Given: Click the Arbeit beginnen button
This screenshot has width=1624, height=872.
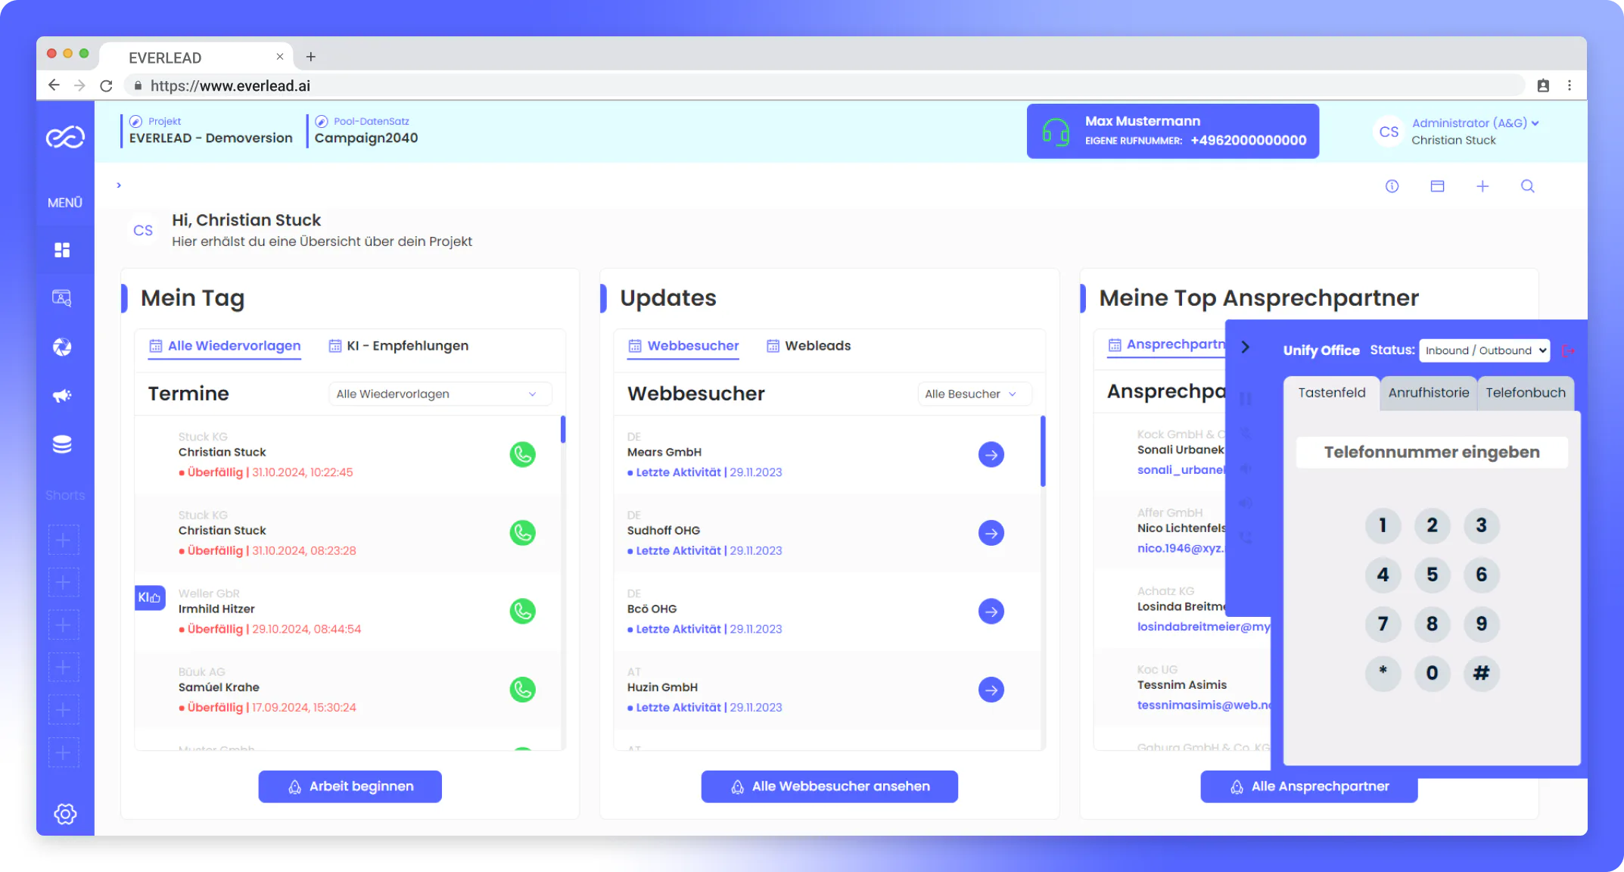Looking at the screenshot, I should point(350,786).
